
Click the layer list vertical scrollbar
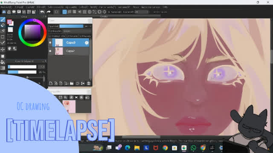(90, 59)
